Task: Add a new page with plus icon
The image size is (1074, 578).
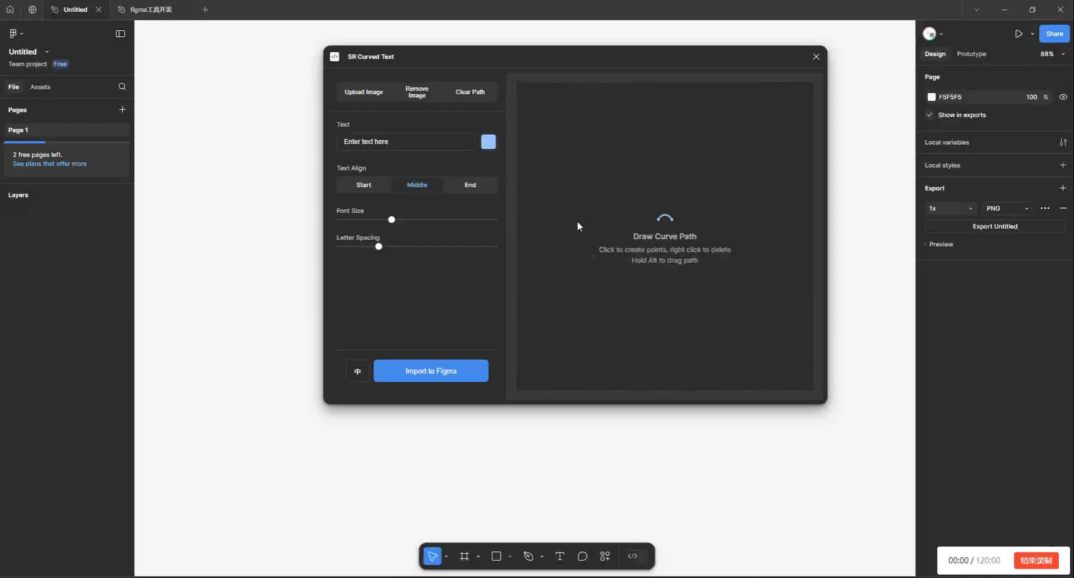Action: pyautogui.click(x=122, y=109)
